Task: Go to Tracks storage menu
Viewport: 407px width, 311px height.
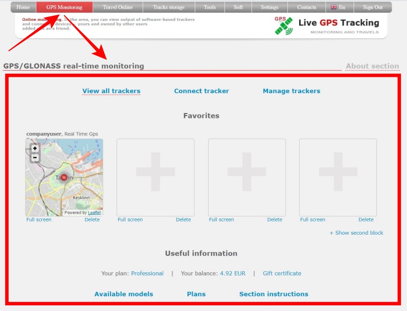Action: (x=169, y=7)
